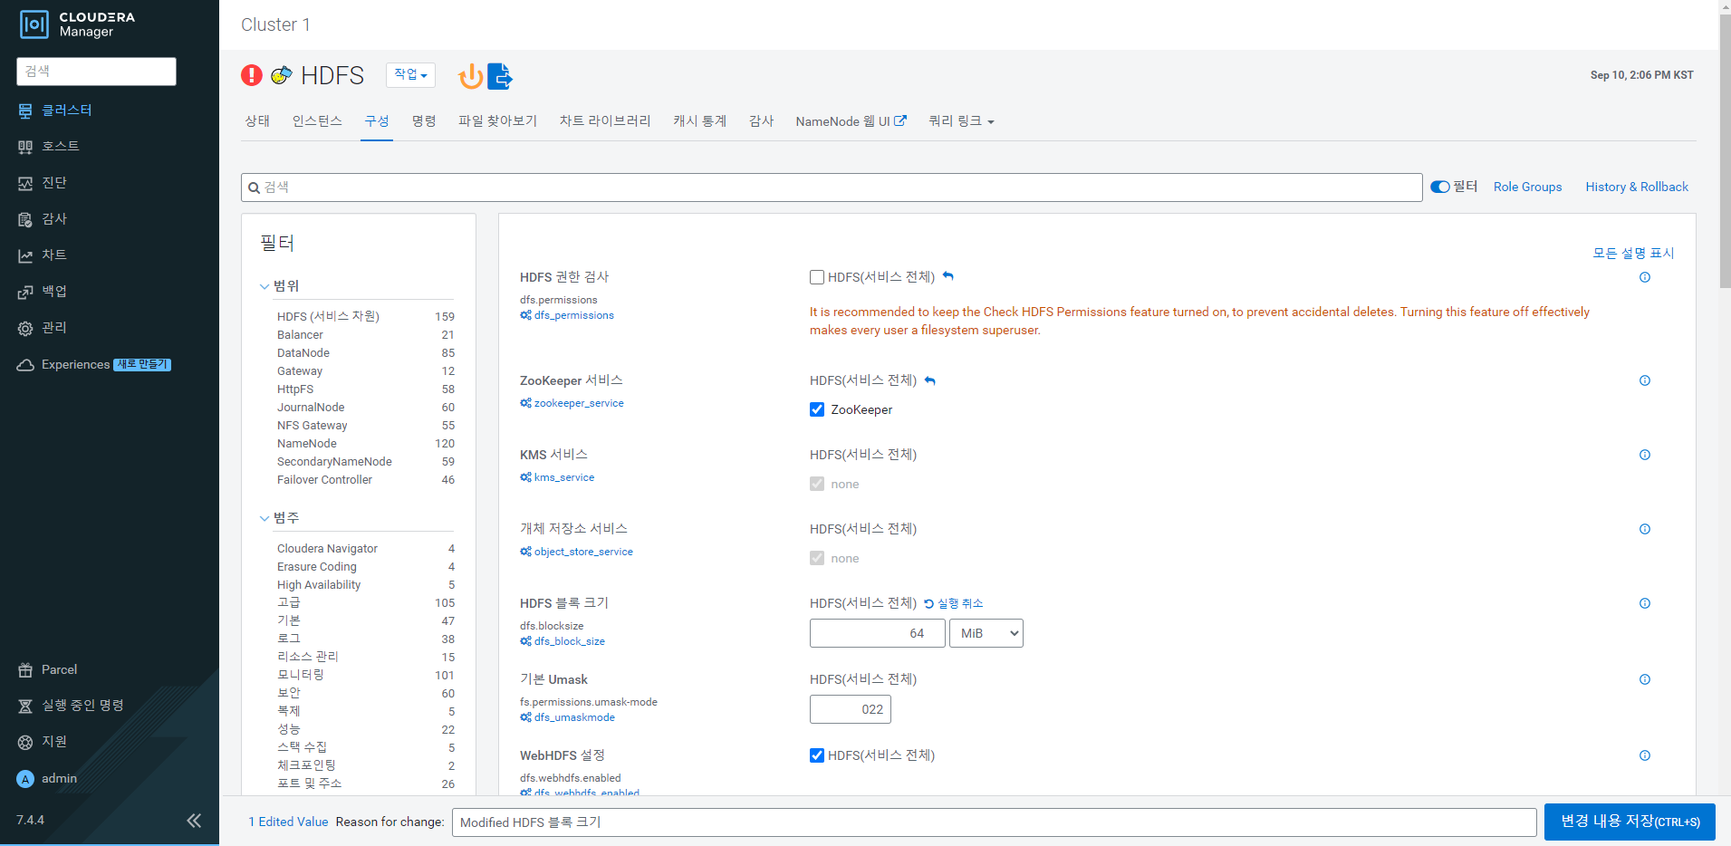The width and height of the screenshot is (1731, 846).
Task: Click the blue deploy client configuration icon
Action: coord(500,76)
